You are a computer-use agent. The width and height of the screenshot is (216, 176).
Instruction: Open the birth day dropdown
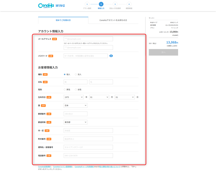pos(124,97)
